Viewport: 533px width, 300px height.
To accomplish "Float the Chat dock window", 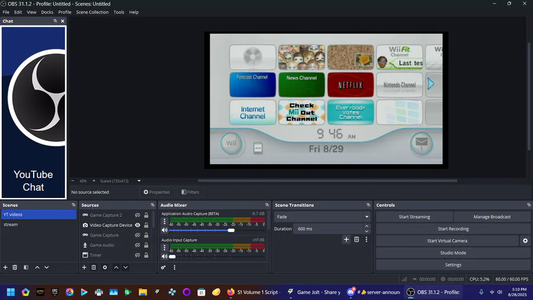I will point(55,21).
